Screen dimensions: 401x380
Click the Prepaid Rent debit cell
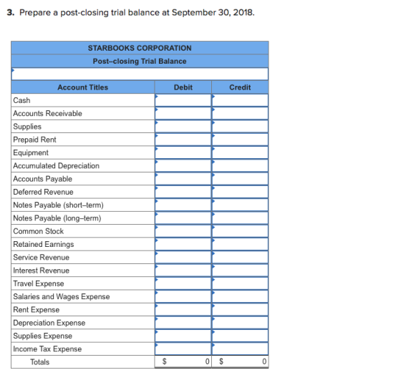point(183,140)
